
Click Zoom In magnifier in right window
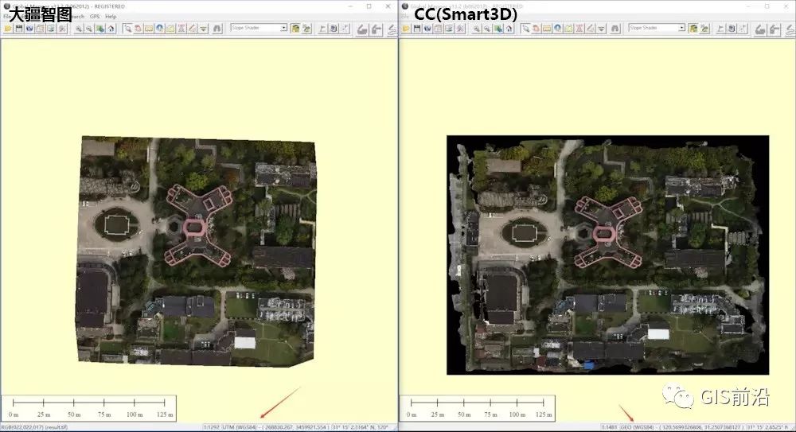477,29
